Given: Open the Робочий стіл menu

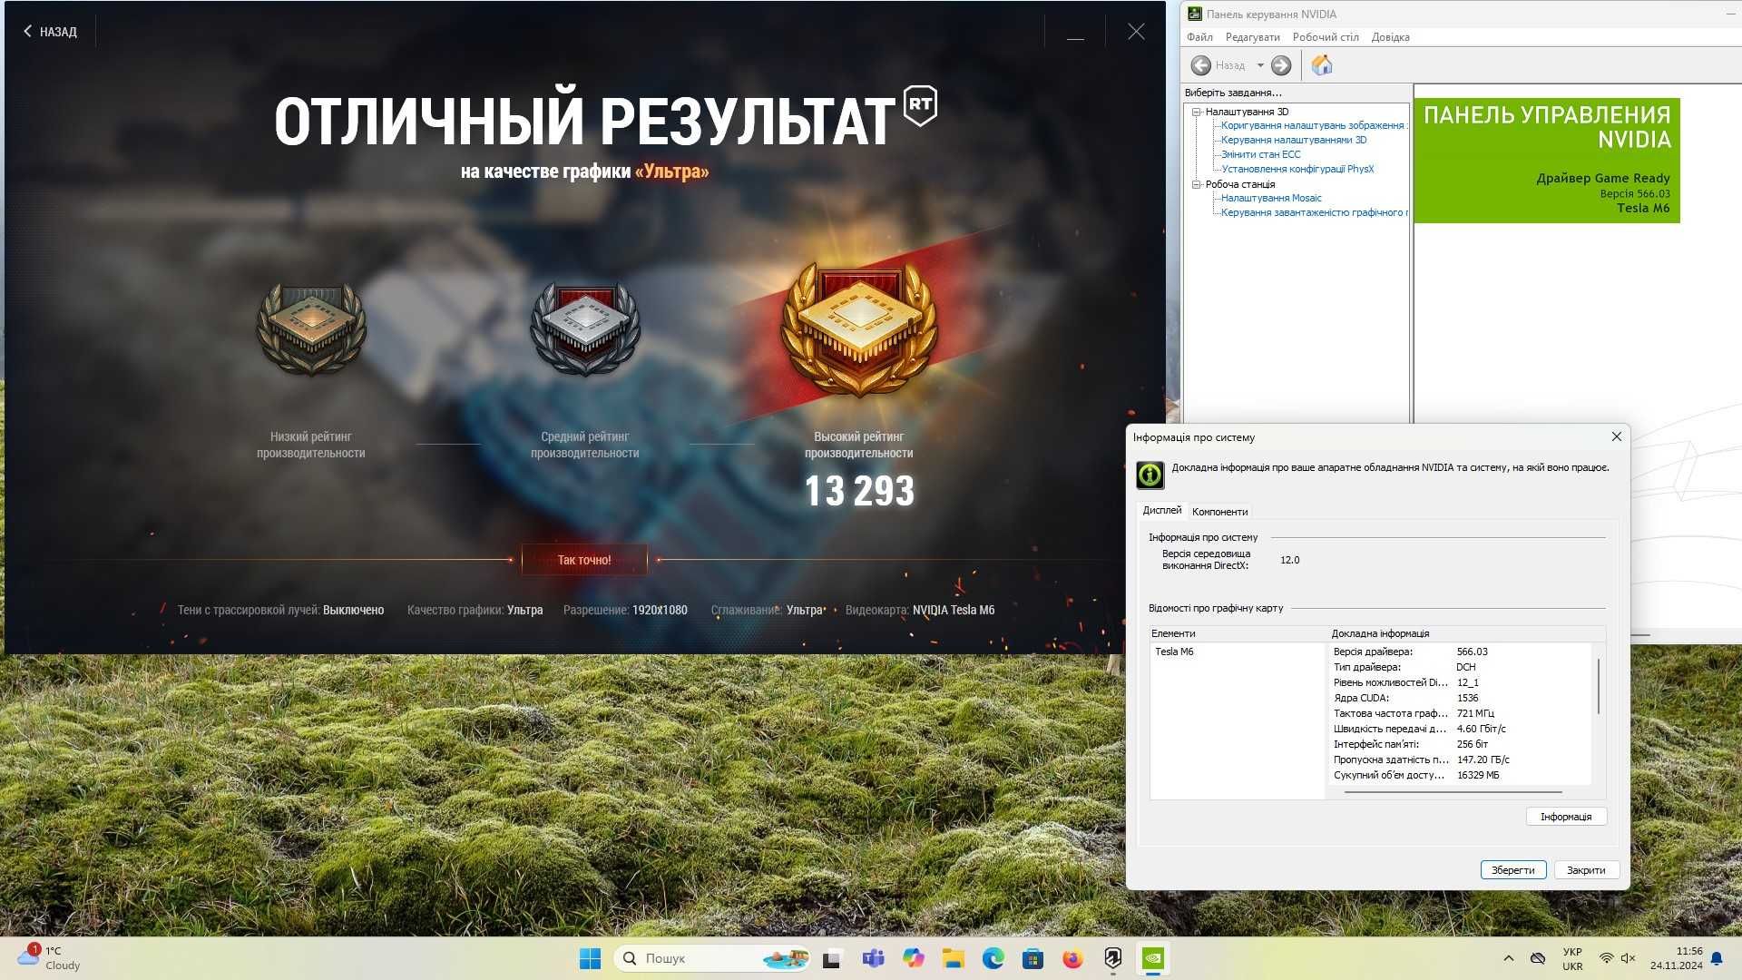Looking at the screenshot, I should point(1326,37).
